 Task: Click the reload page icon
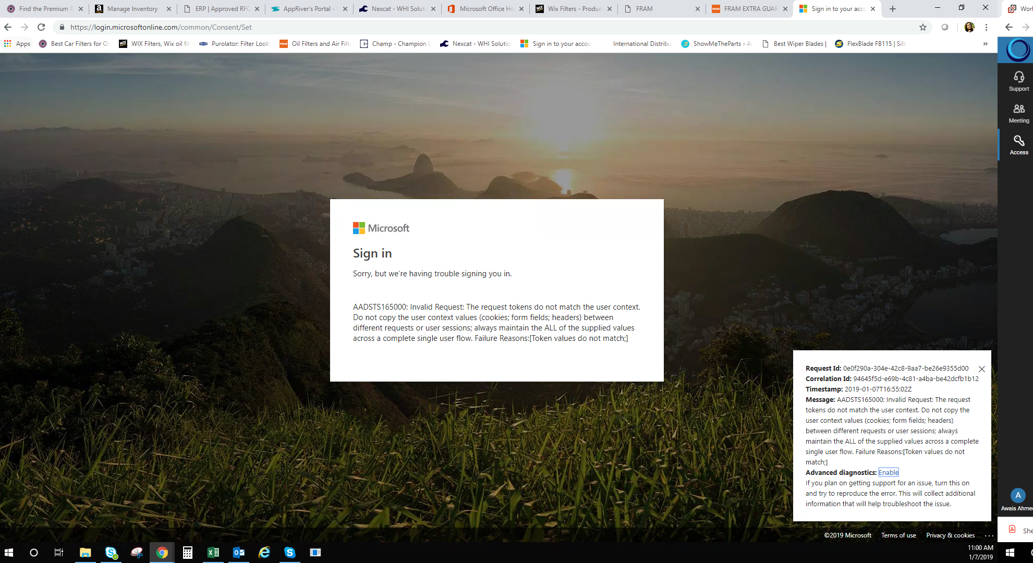[x=41, y=27]
